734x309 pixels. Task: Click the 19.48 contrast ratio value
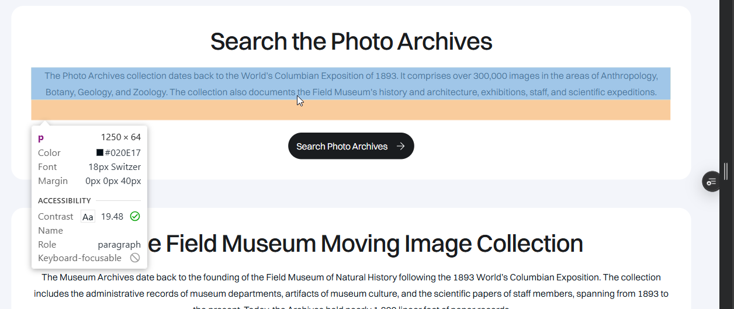pyautogui.click(x=112, y=217)
